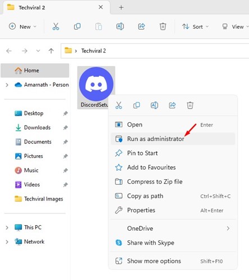
Task: Click the Rename icon in the top toolbar
Action: pos(120,26)
